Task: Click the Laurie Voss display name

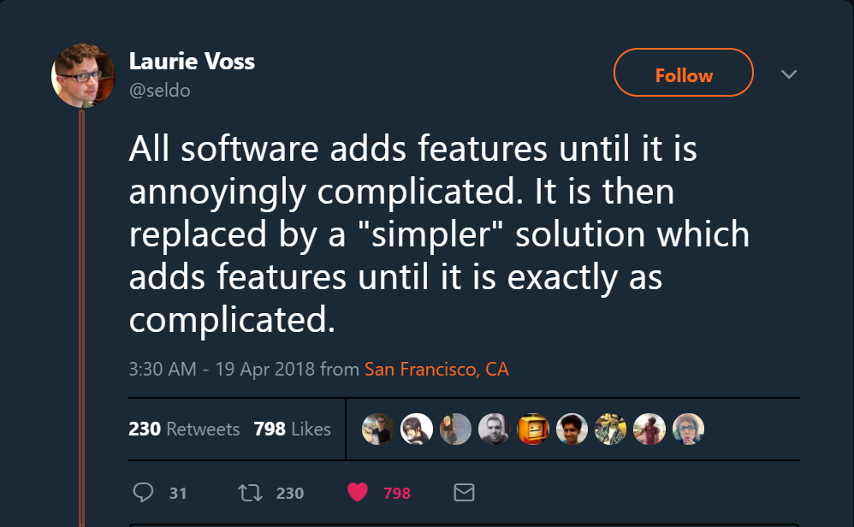Action: tap(192, 62)
